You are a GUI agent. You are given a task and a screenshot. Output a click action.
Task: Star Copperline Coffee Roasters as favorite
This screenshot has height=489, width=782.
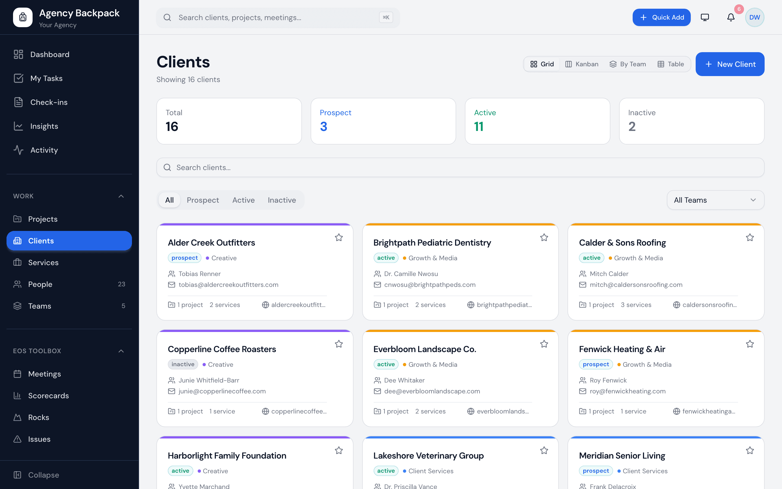[x=339, y=344]
